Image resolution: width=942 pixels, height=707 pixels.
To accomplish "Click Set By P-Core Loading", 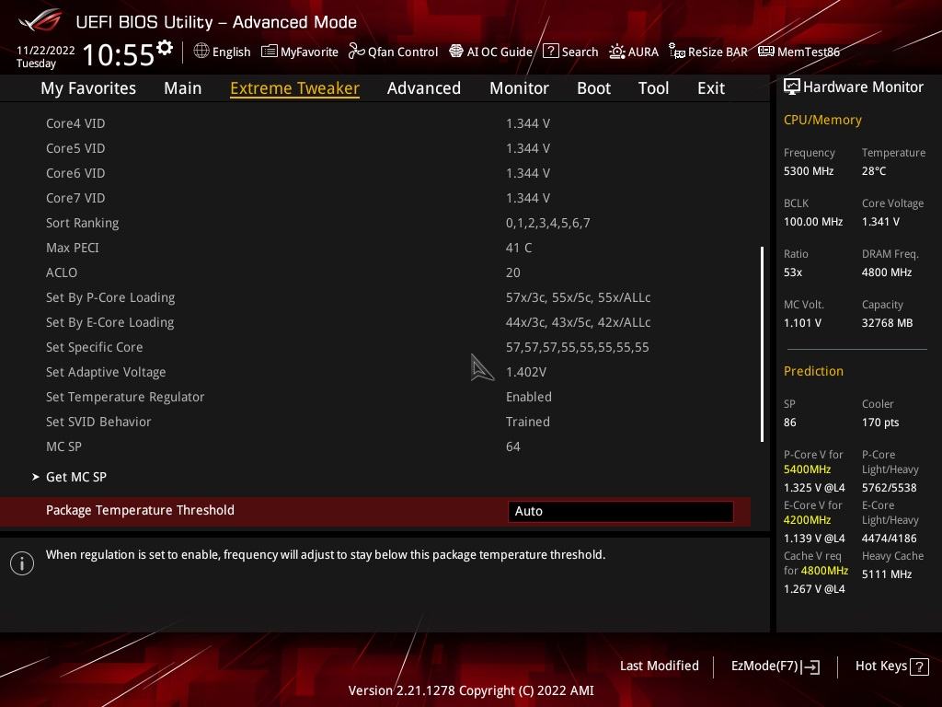I will tap(110, 297).
